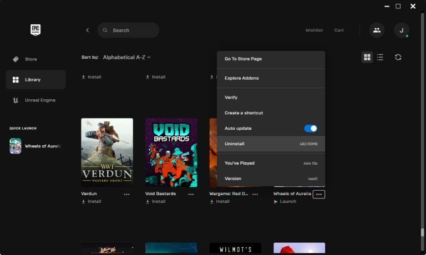This screenshot has width=426, height=255.
Task: Choose Explore Addons from menu
Action: [x=271, y=78]
